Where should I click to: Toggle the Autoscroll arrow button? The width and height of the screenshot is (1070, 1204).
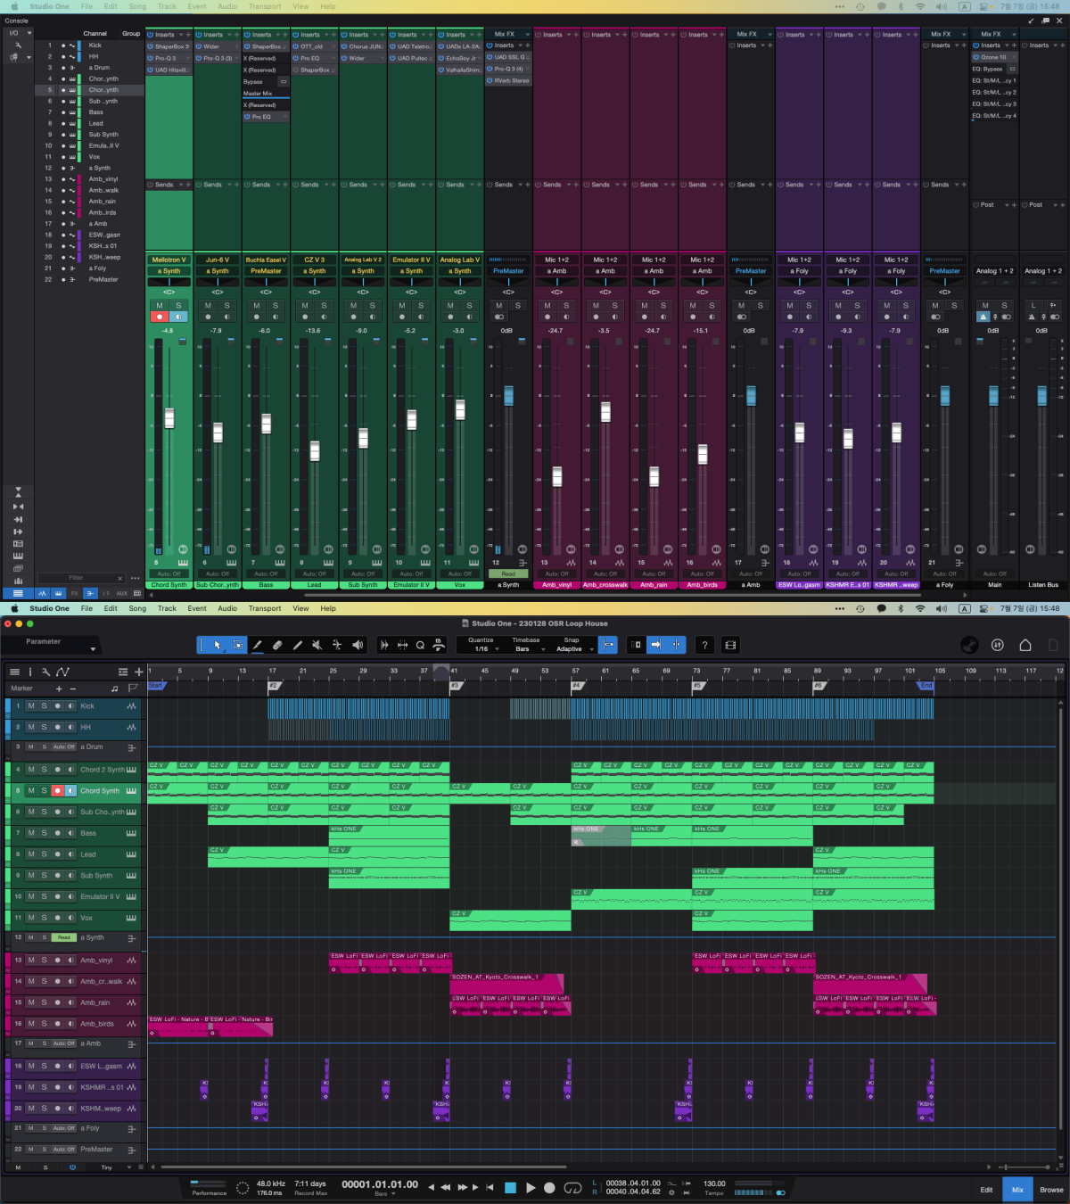655,645
